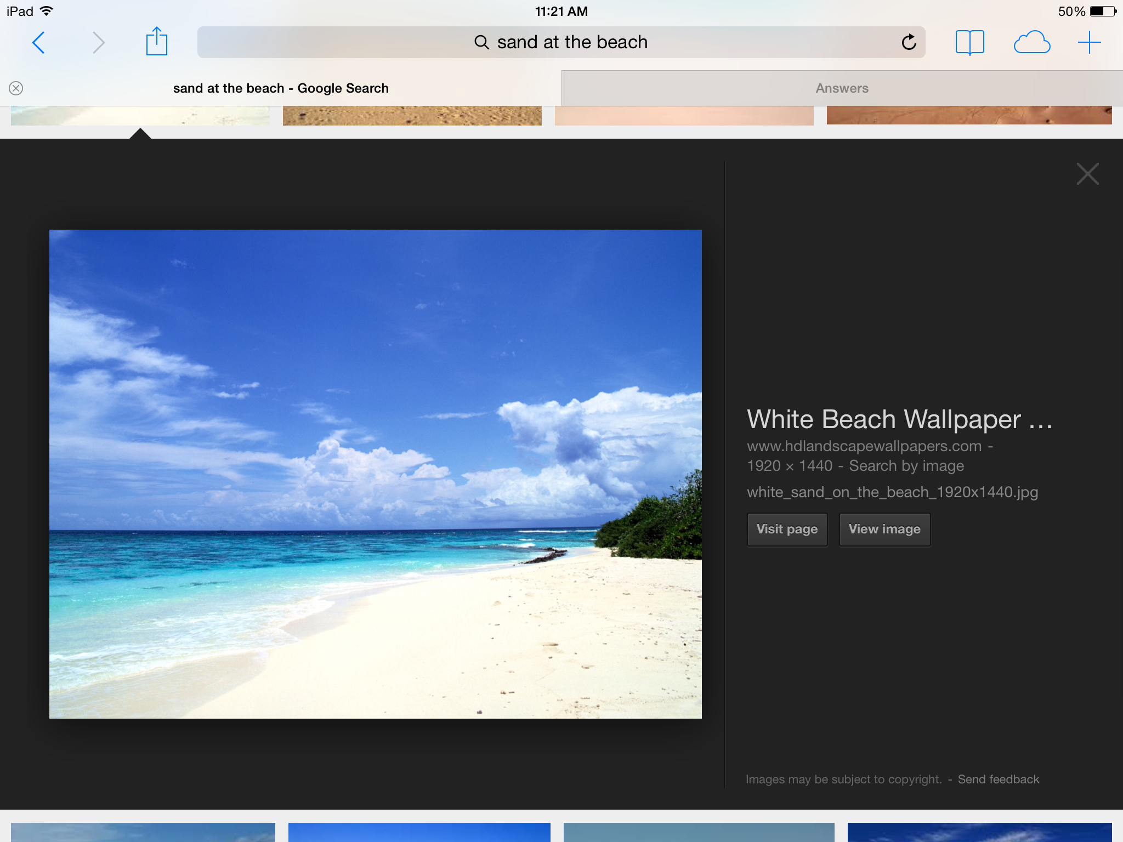Close the Google Search tab
The height and width of the screenshot is (842, 1123).
(x=16, y=88)
